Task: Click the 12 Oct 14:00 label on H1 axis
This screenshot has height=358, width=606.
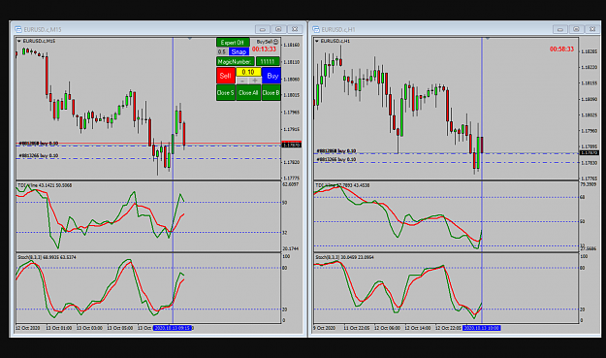Action: click(x=417, y=328)
